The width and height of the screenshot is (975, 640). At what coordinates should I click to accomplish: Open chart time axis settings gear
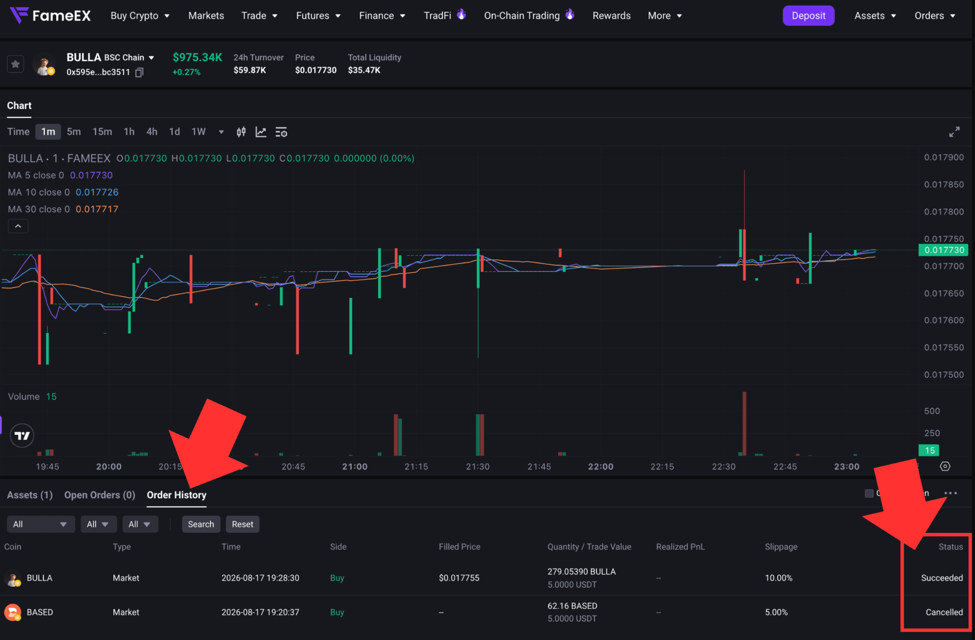click(x=945, y=466)
